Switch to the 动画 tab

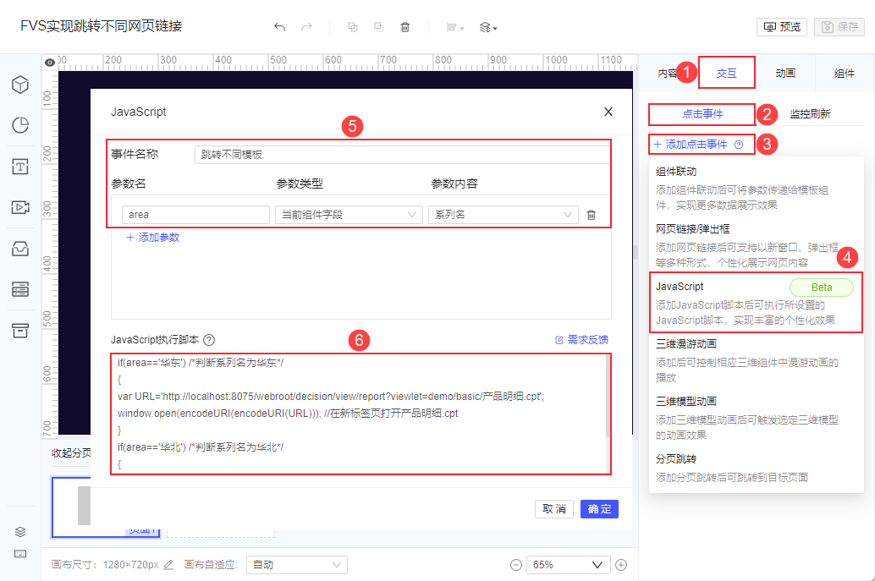click(784, 73)
